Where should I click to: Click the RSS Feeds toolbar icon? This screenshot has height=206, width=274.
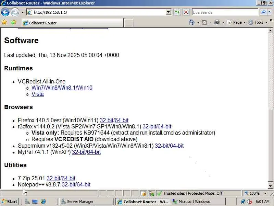pos(204,22)
